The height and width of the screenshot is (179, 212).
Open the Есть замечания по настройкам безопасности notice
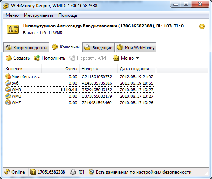point(144,172)
